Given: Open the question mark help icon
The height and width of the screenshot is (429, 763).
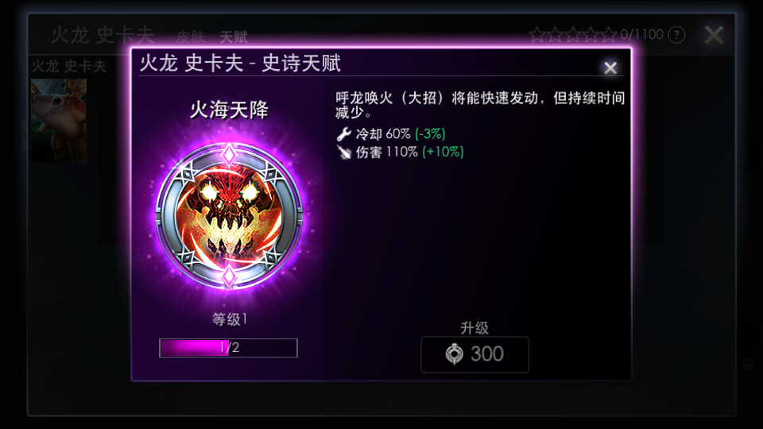Looking at the screenshot, I should pos(676,34).
